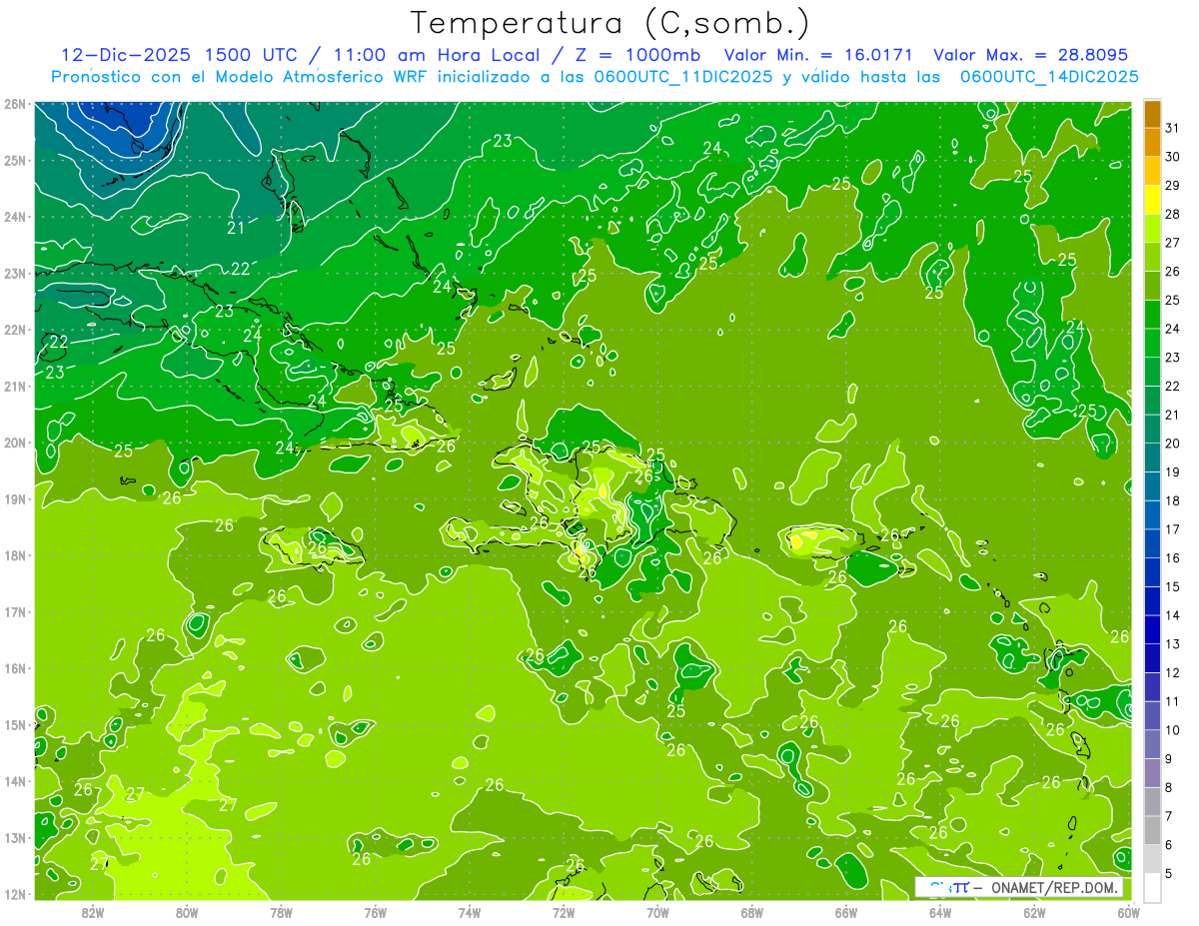
Task: Click the 31 label on the color scale
Action: click(1172, 128)
